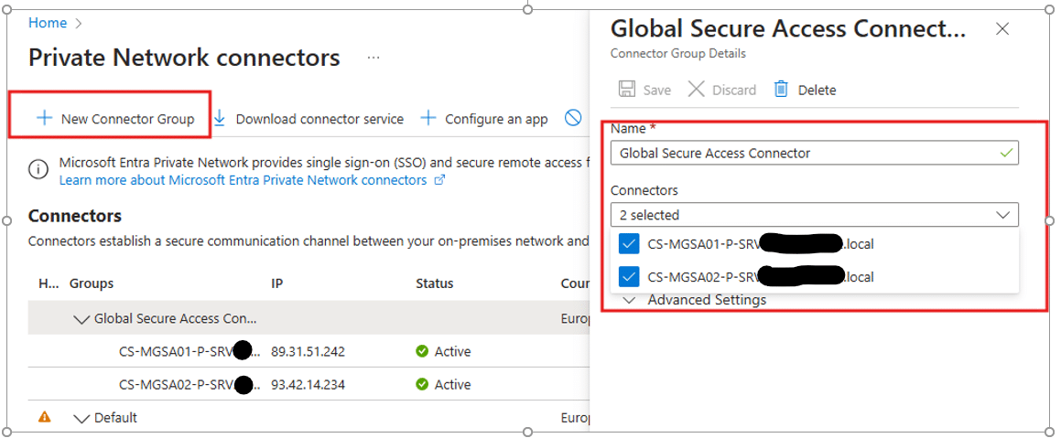
Task: Open the ellipsis menu next to page title
Action: (374, 59)
